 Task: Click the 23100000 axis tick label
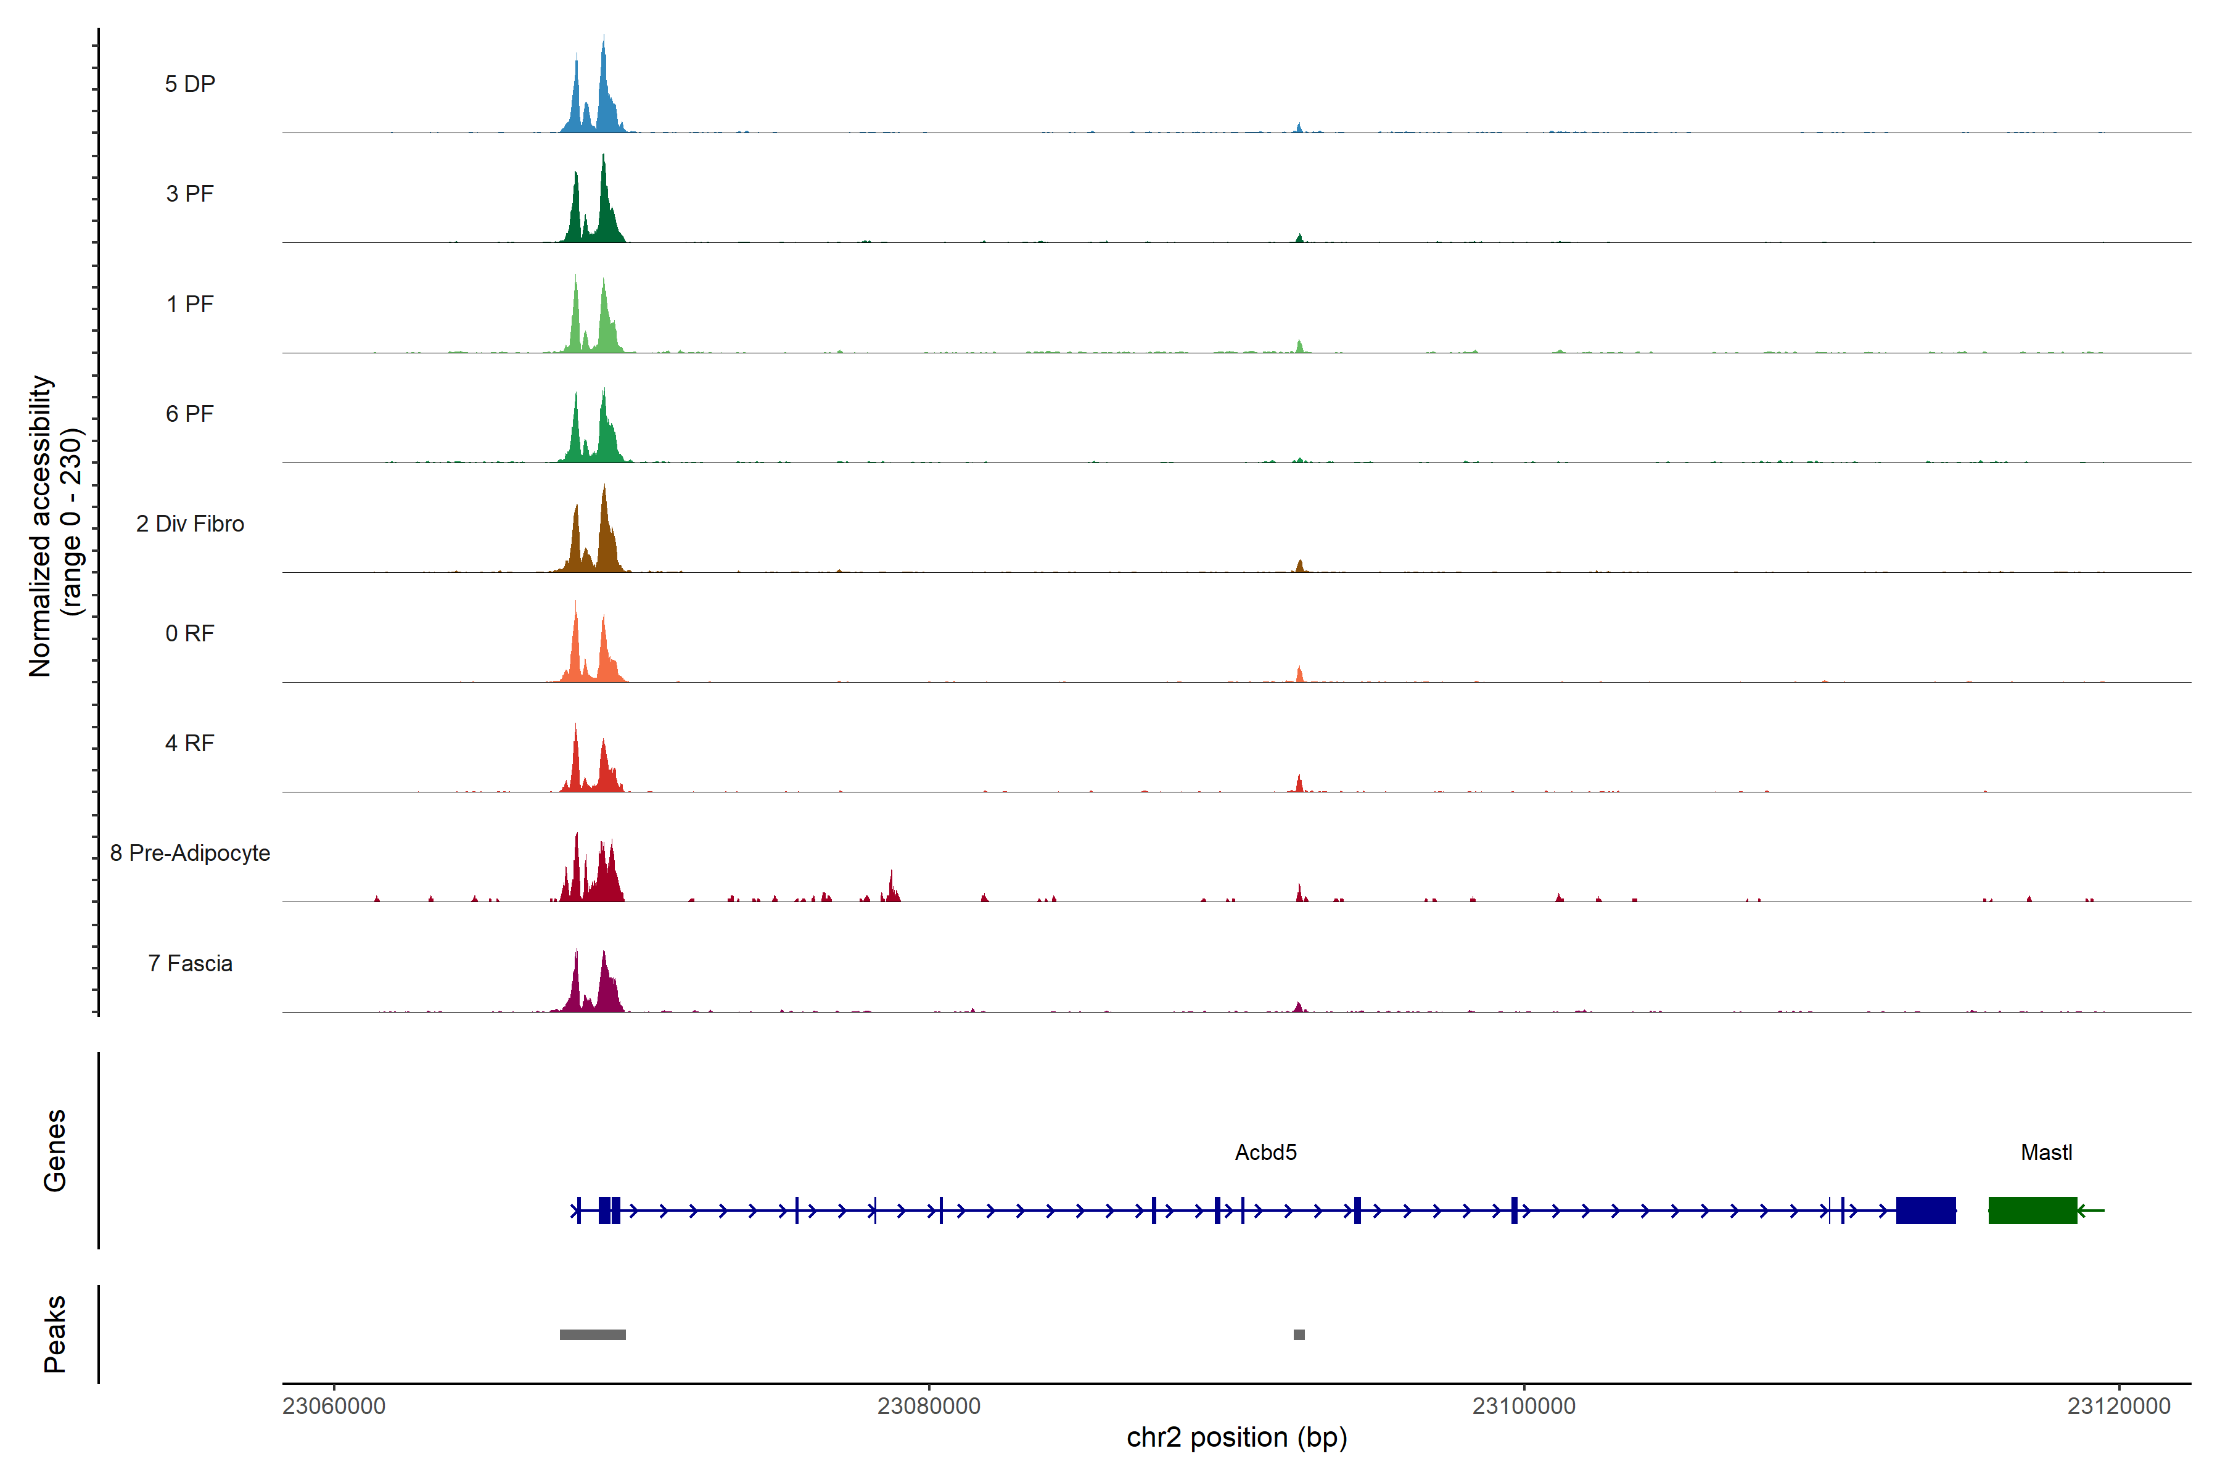coord(1523,1407)
